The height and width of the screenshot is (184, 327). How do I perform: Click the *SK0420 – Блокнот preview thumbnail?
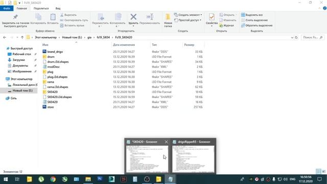click(x=147, y=159)
